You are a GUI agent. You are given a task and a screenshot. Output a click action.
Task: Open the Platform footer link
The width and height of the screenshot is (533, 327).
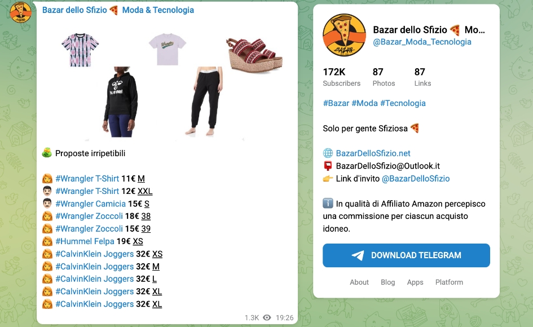pos(449,282)
